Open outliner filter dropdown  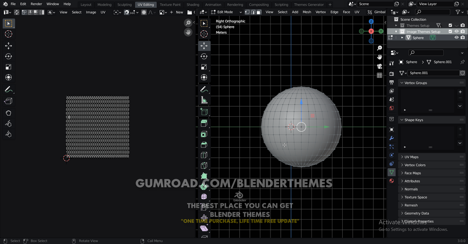point(459,12)
